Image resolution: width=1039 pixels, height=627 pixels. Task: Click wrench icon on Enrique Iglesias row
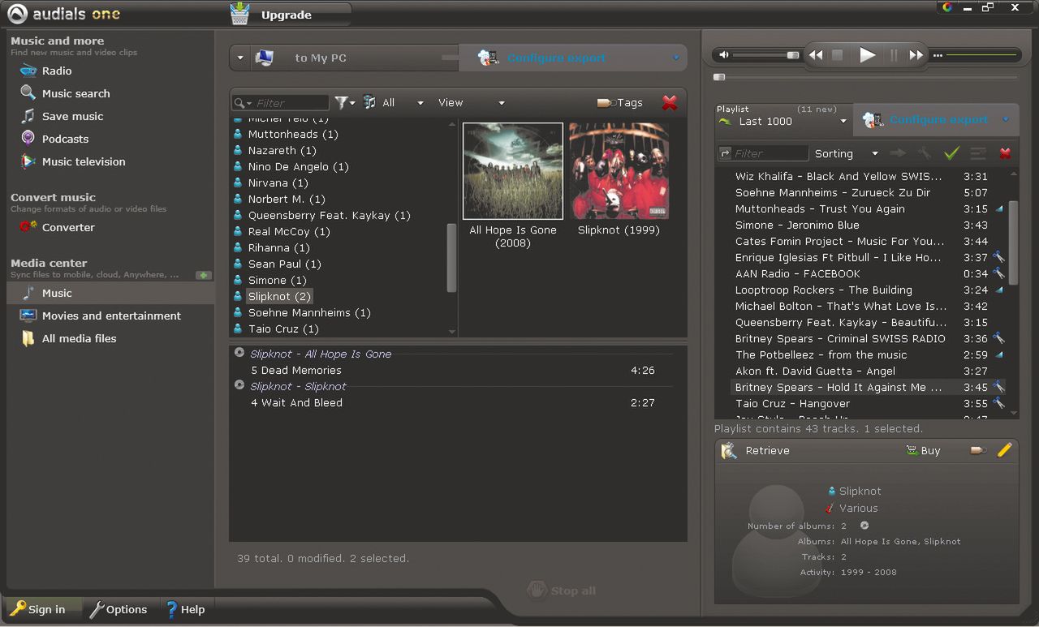coord(998,257)
